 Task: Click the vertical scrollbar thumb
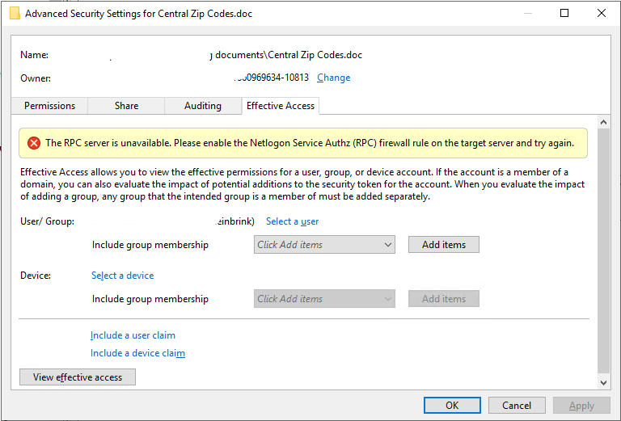(x=603, y=250)
